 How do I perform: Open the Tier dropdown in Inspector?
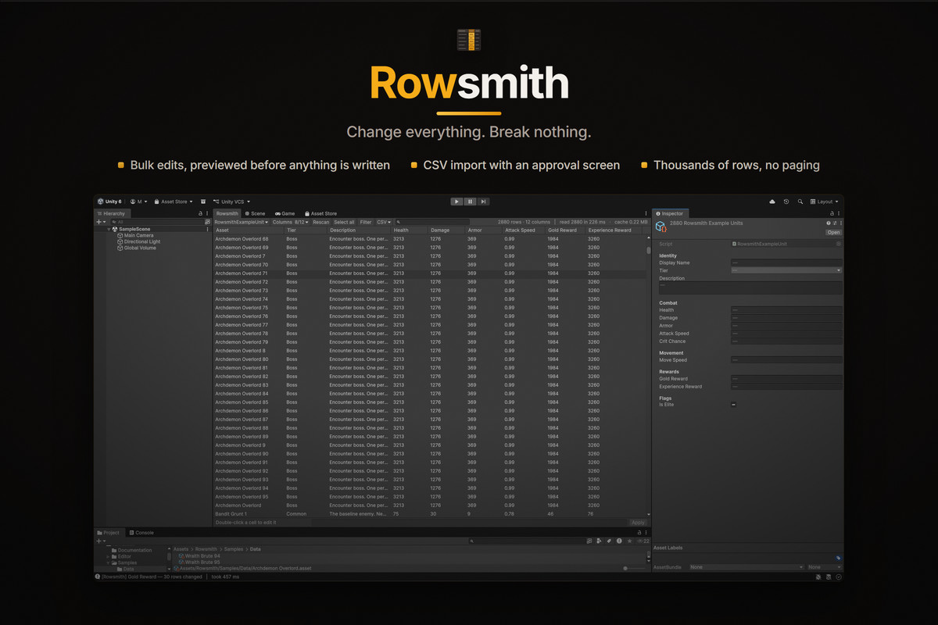[787, 270]
